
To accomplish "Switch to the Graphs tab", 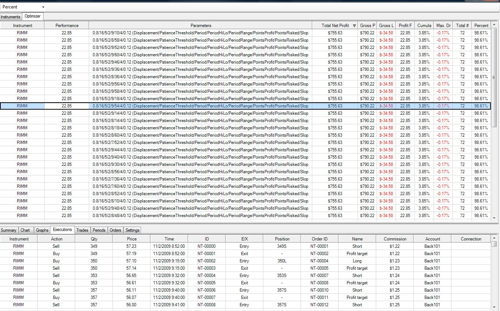I will pyautogui.click(x=42, y=230).
